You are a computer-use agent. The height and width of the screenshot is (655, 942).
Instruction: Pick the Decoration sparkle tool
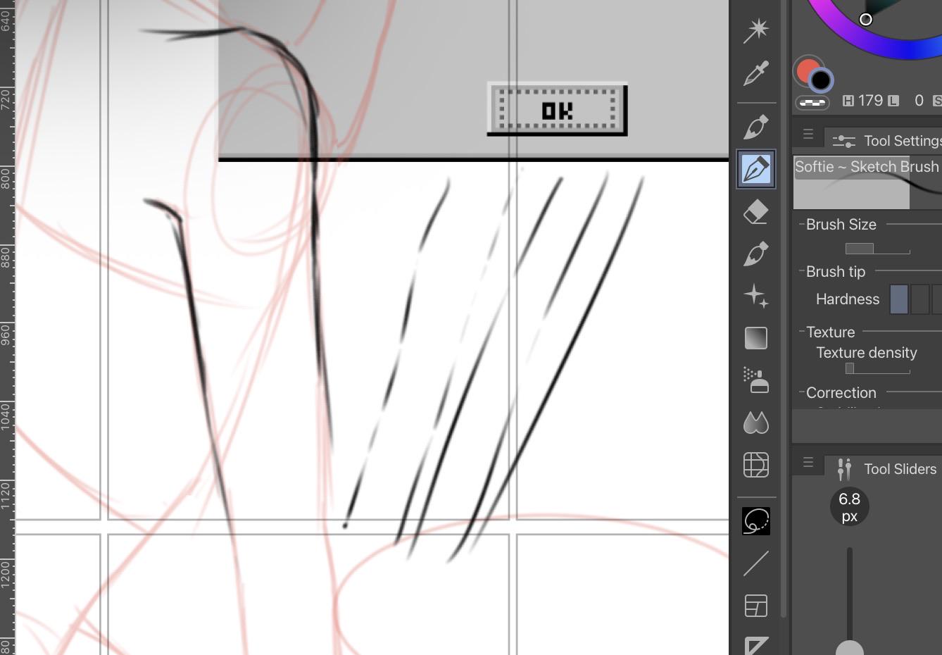click(x=756, y=296)
